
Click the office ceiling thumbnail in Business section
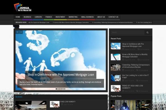(x=31, y=105)
